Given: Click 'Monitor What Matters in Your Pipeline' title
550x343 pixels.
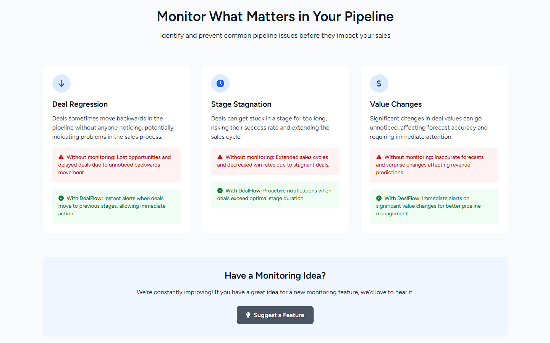Looking at the screenshot, I should pyautogui.click(x=275, y=16).
